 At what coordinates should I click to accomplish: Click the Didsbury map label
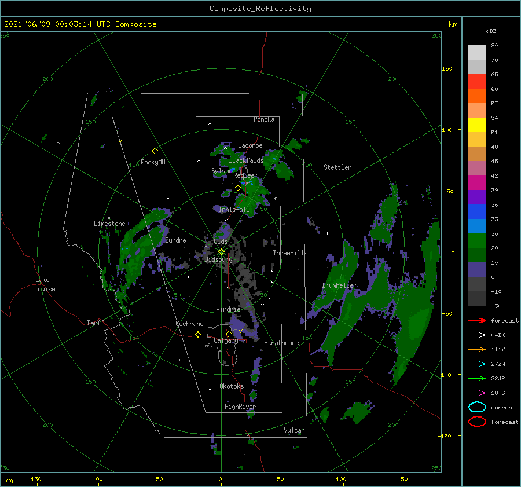(x=218, y=259)
